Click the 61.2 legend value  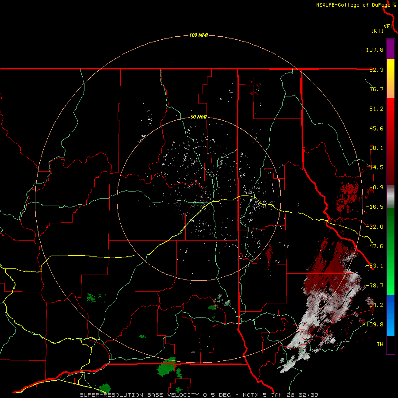click(376, 109)
